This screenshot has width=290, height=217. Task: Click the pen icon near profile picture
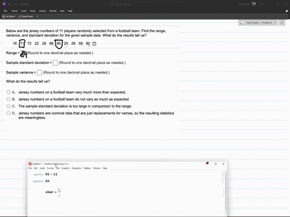pyautogui.click(x=262, y=4)
